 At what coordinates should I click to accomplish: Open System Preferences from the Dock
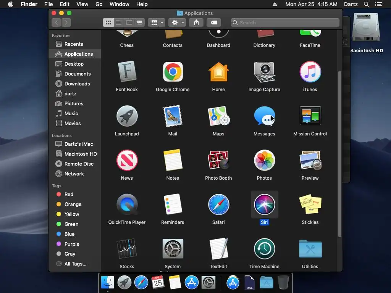tap(208, 283)
